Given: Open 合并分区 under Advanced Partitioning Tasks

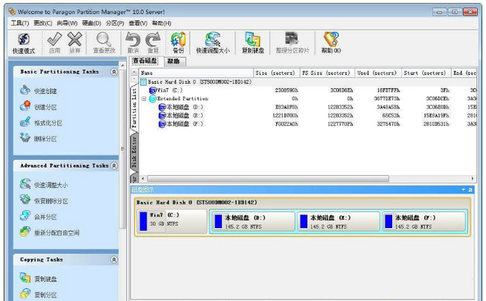Looking at the screenshot, I should tap(45, 217).
